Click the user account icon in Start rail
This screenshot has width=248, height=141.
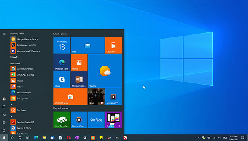(4, 99)
